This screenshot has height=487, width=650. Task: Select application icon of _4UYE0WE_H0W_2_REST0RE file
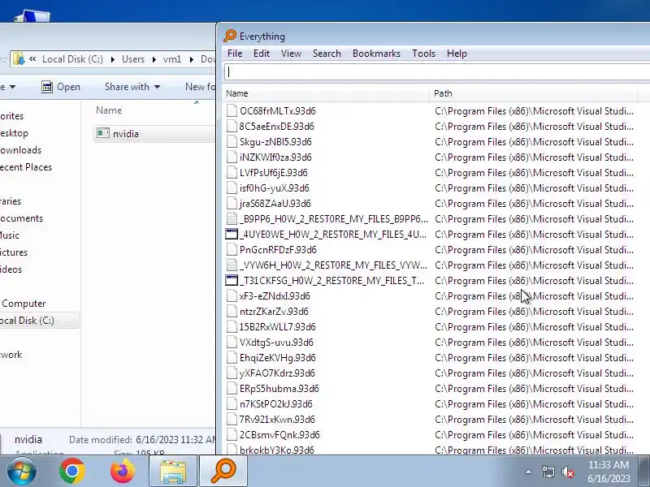[232, 235]
